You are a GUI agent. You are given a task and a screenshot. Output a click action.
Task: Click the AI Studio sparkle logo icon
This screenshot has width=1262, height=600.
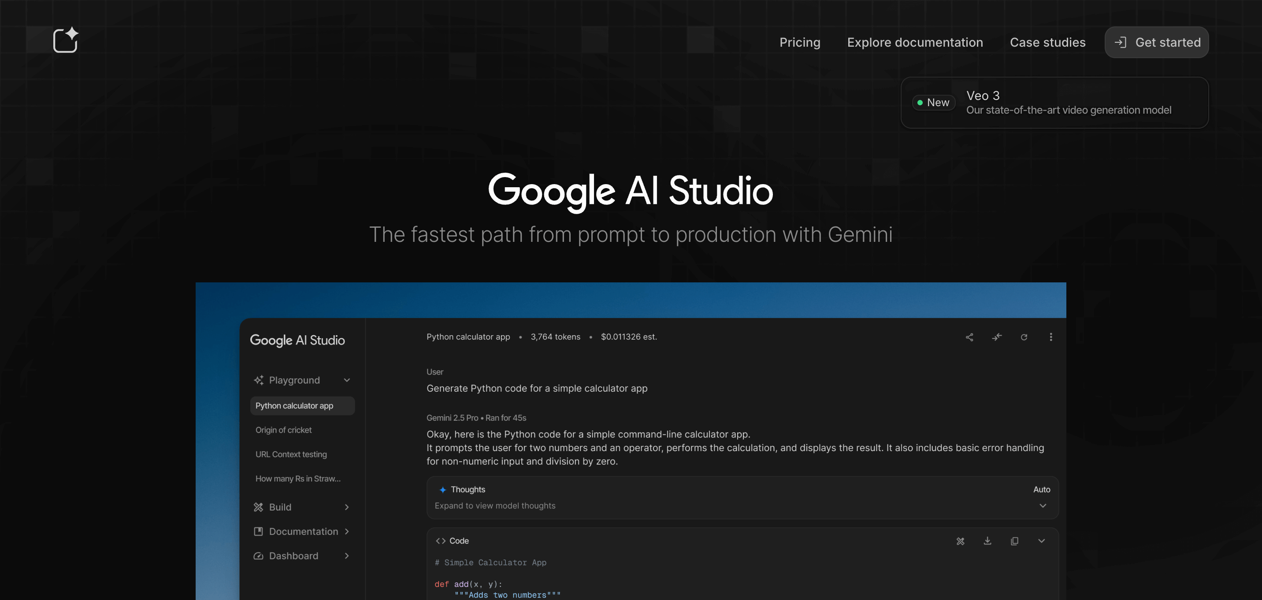(66, 40)
